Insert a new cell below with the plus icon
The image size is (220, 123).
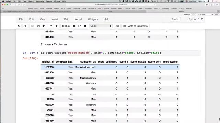click(x=25, y=26)
